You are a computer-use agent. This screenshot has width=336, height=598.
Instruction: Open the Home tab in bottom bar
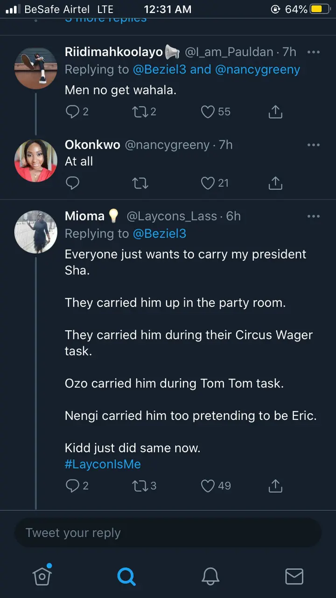pos(42,576)
